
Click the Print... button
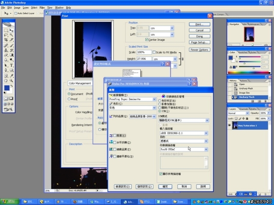200,24
